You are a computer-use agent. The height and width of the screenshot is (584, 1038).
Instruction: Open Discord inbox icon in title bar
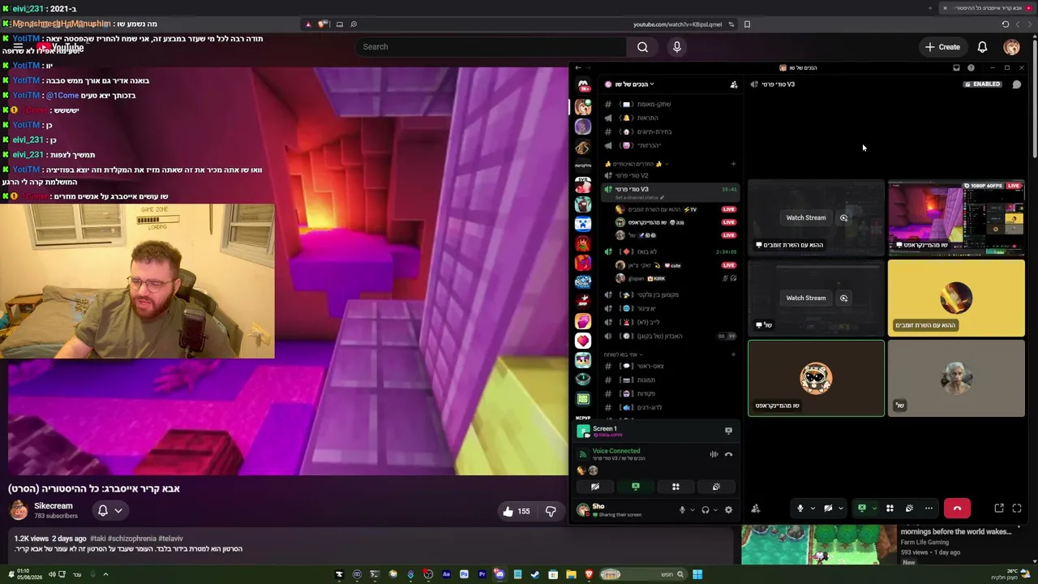point(956,68)
